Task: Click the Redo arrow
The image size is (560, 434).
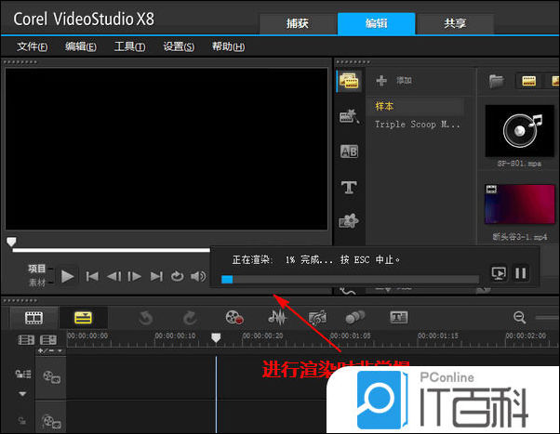Action: click(190, 317)
